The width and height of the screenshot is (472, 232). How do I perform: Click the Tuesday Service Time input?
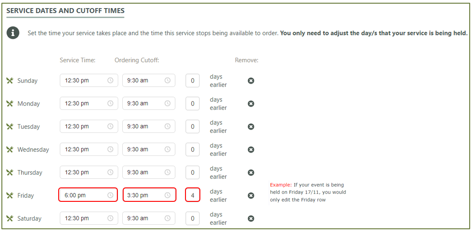click(x=88, y=127)
